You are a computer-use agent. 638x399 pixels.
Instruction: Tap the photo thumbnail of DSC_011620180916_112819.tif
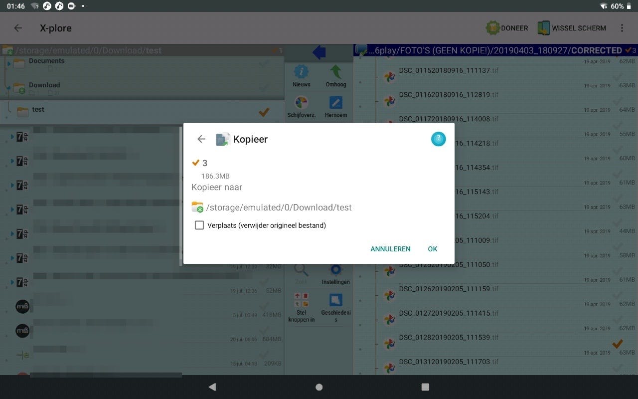point(389,101)
